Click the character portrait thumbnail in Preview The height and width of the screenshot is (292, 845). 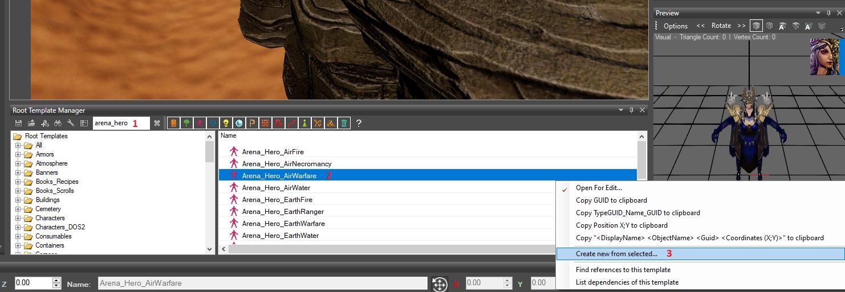coord(824,56)
